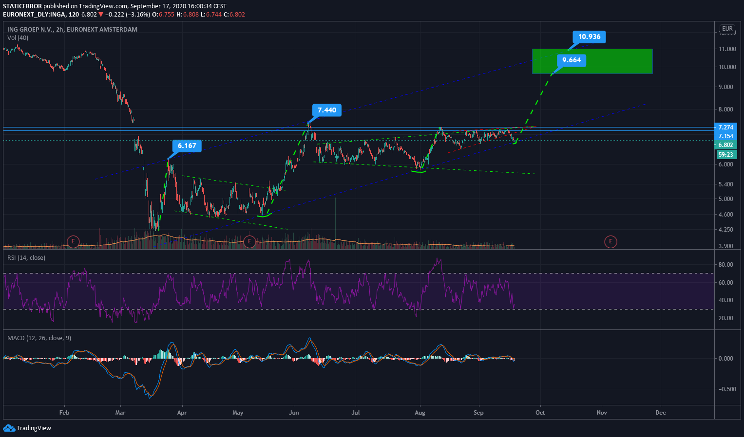Viewport: 744px width, 437px height.
Task: Click the 7.274 horizontal line price tag
Action: point(725,127)
